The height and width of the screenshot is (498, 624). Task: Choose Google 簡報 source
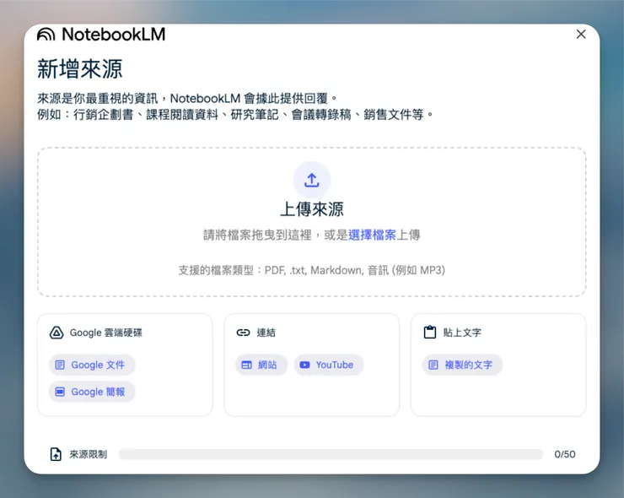pos(92,392)
